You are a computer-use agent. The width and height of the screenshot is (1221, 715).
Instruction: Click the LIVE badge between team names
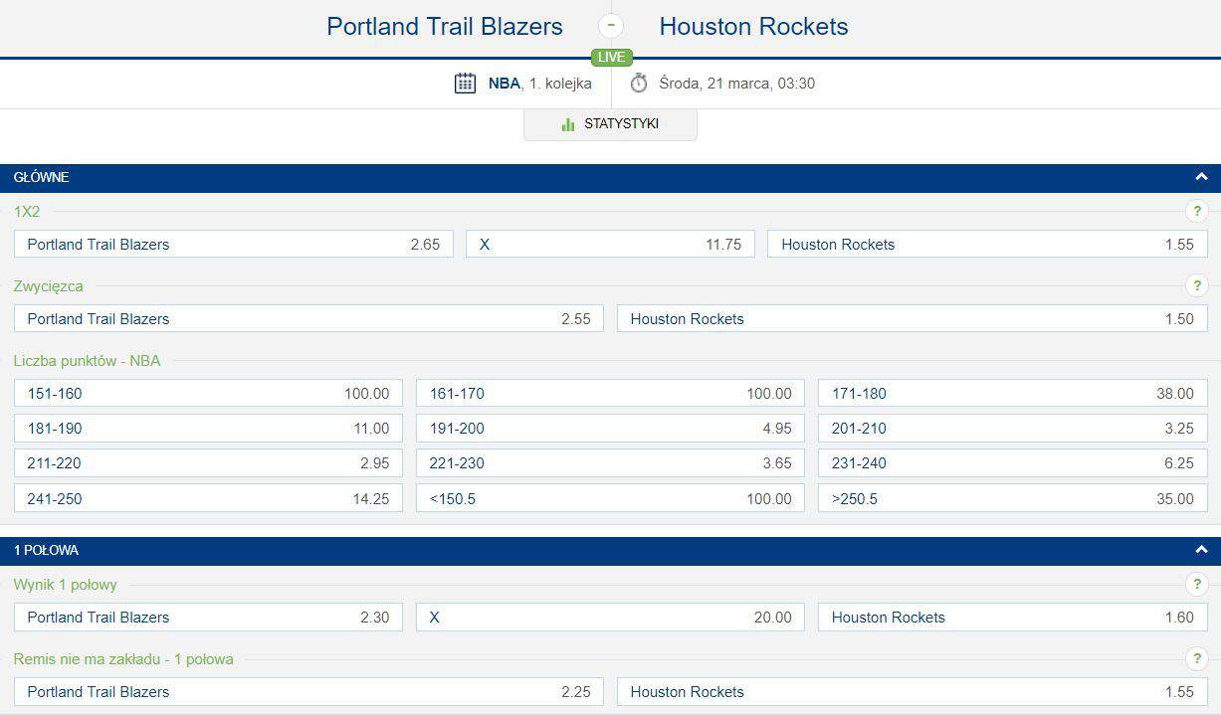point(611,57)
